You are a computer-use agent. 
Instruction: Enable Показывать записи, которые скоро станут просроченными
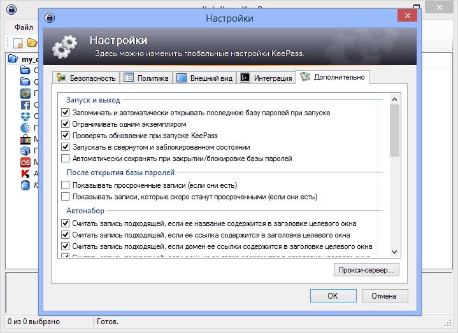coord(65,197)
